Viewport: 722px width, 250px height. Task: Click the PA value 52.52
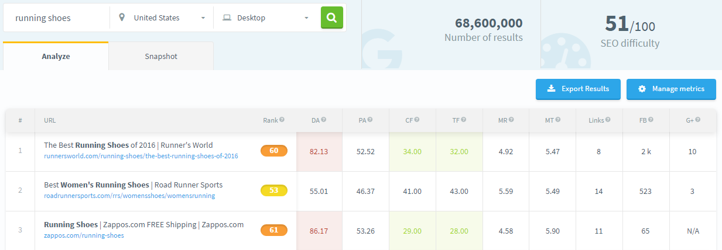[366, 151]
